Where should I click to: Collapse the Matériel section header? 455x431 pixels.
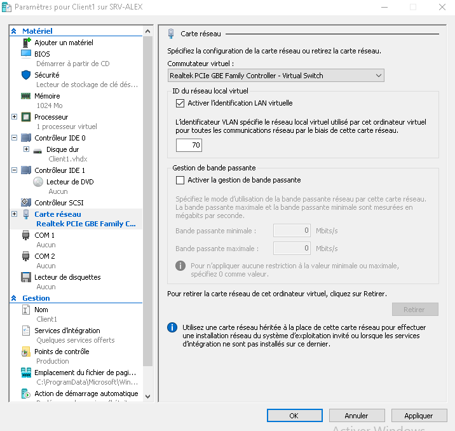pos(15,31)
